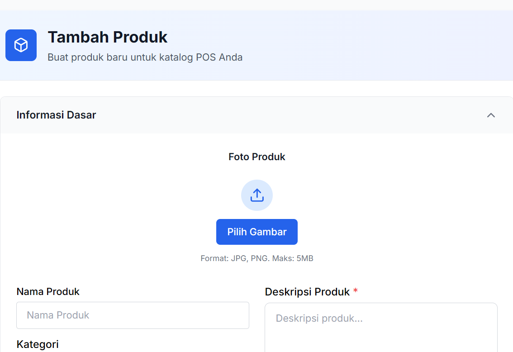Click the blue product box icon
Viewport: 513px width, 352px height.
21,45
